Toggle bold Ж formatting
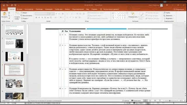187x105 pixels. [x=36, y=17]
